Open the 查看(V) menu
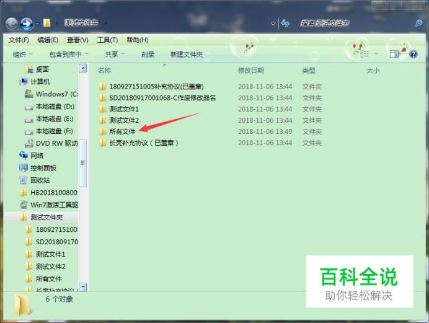The image size is (429, 323). 77,40
